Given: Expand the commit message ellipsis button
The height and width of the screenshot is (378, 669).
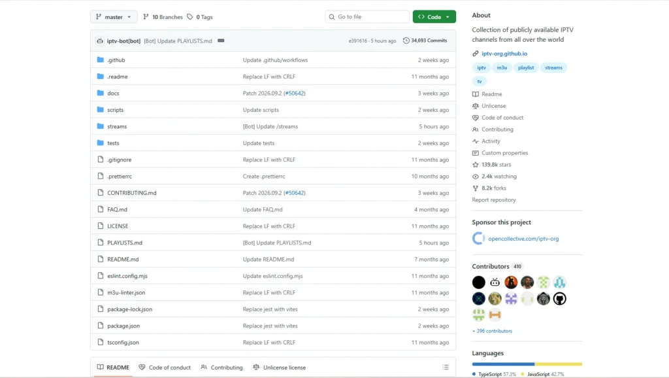Looking at the screenshot, I should tap(221, 41).
